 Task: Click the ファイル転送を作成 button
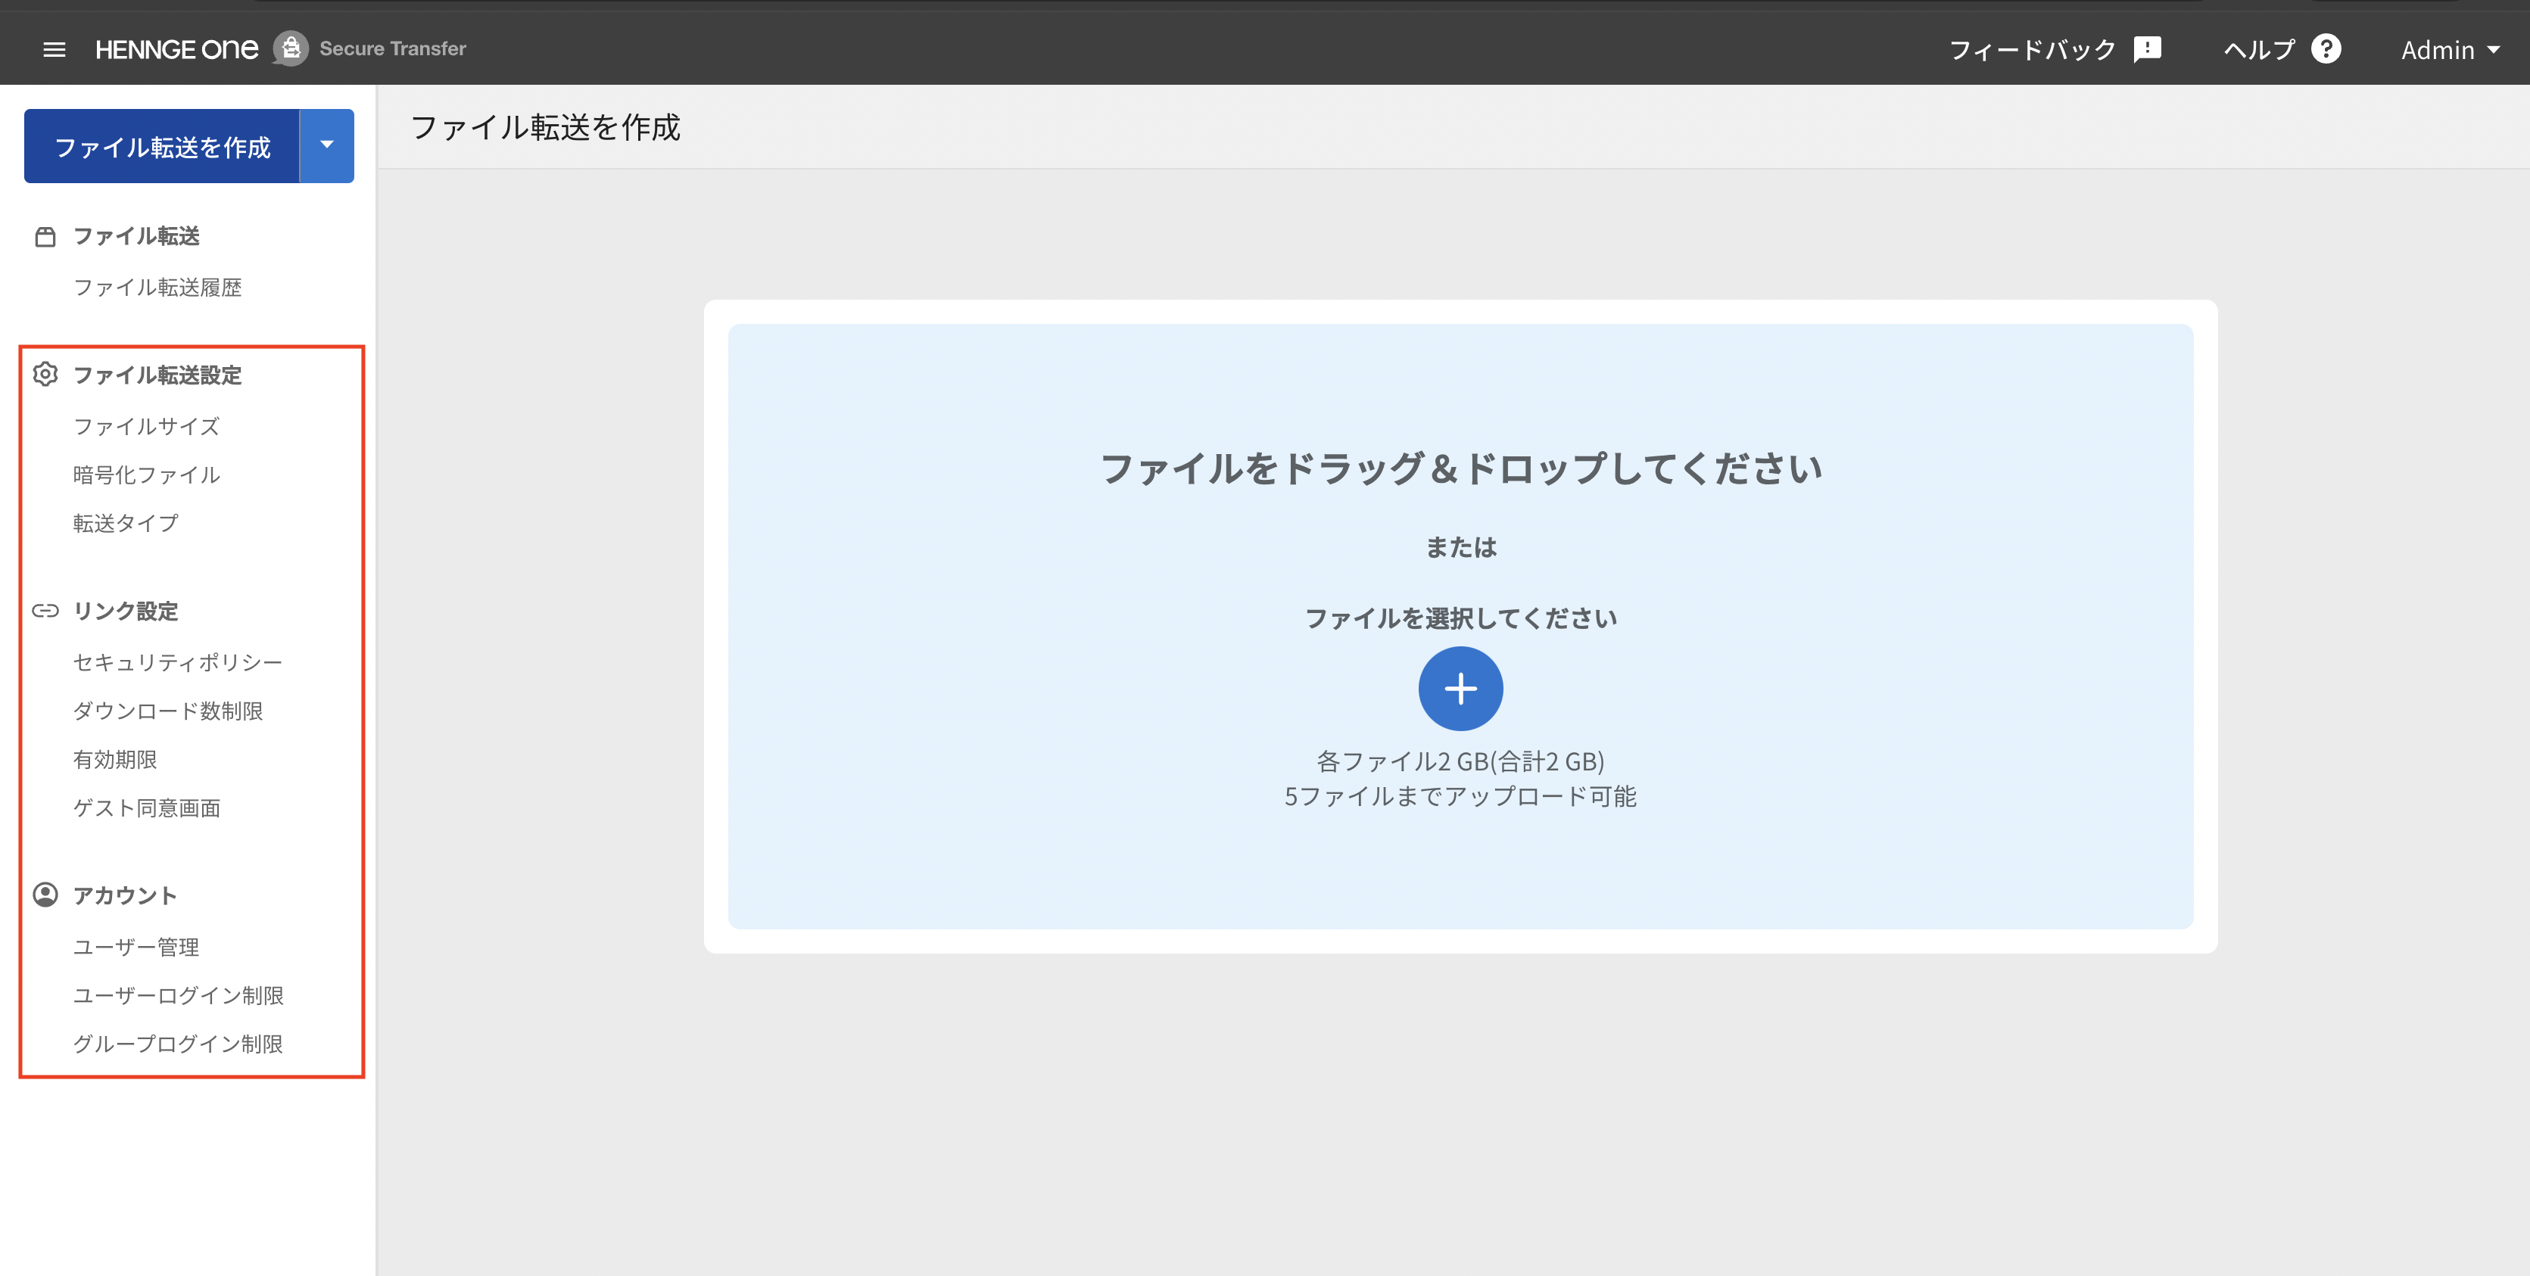pos(162,145)
